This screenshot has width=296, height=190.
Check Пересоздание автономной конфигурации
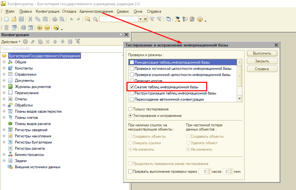(132, 99)
